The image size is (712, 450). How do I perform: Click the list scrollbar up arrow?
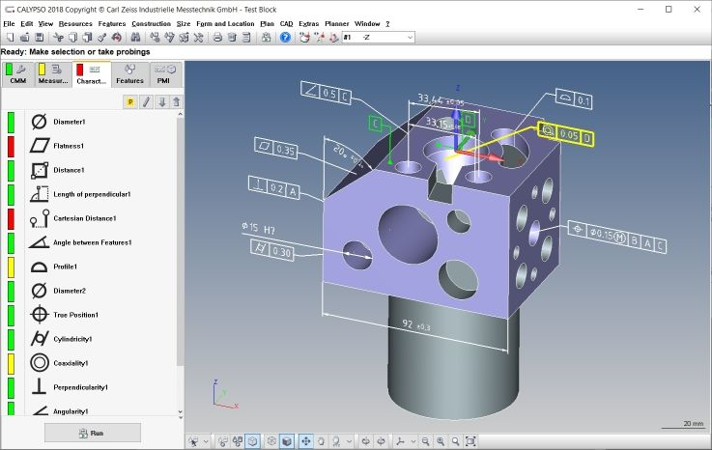coord(181,114)
